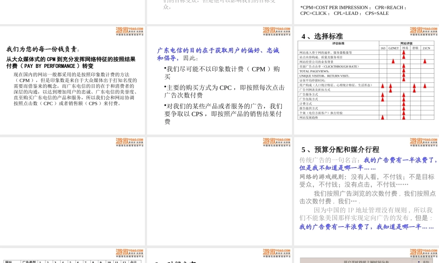This screenshot has width=439, height=263.
Task: Open the 4、选择标准 slide thumbnail
Action: (367, 80)
